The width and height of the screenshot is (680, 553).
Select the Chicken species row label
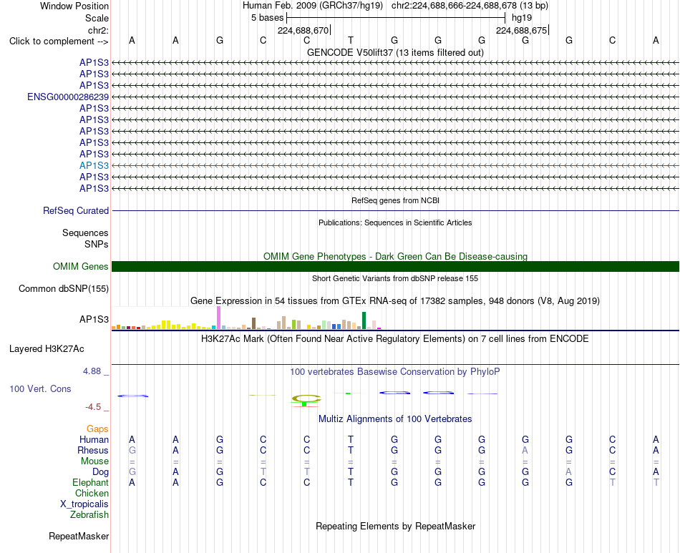pyautogui.click(x=92, y=493)
